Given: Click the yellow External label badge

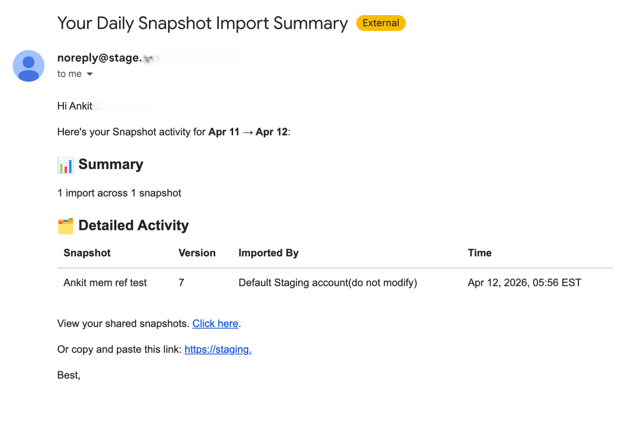Looking at the screenshot, I should 380,23.
